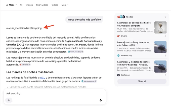The width and height of the screenshot is (171, 106).
Task: Click the Coches.net source name
Action: click(x=125, y=75)
